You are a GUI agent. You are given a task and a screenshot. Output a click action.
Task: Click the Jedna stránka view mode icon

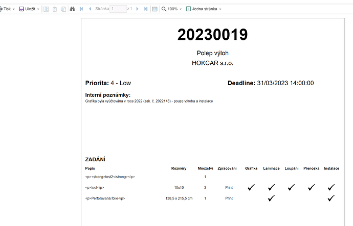(188, 9)
